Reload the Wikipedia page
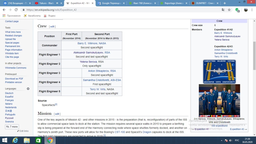This screenshot has height=144, width=256. pyautogui.click(x=16, y=10)
